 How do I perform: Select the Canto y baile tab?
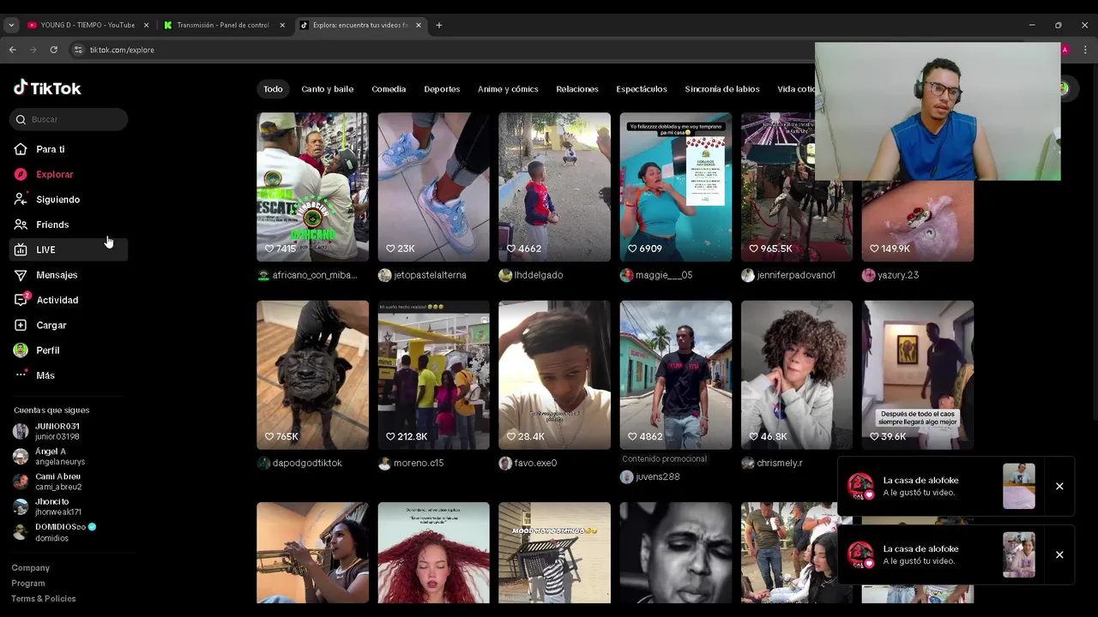point(328,89)
